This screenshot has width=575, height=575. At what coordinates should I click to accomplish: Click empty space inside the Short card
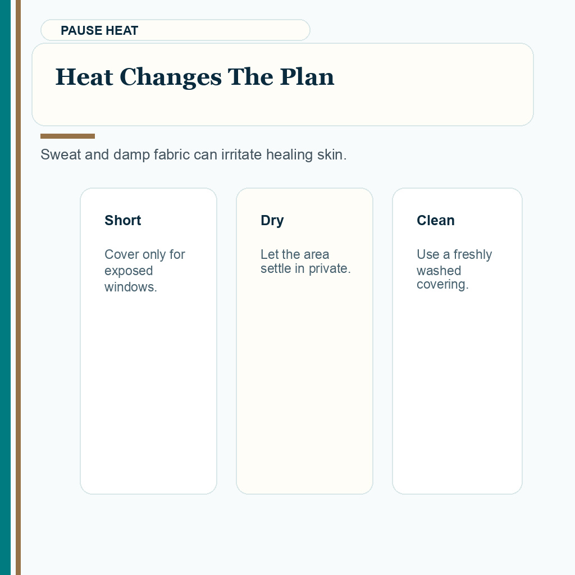click(148, 393)
